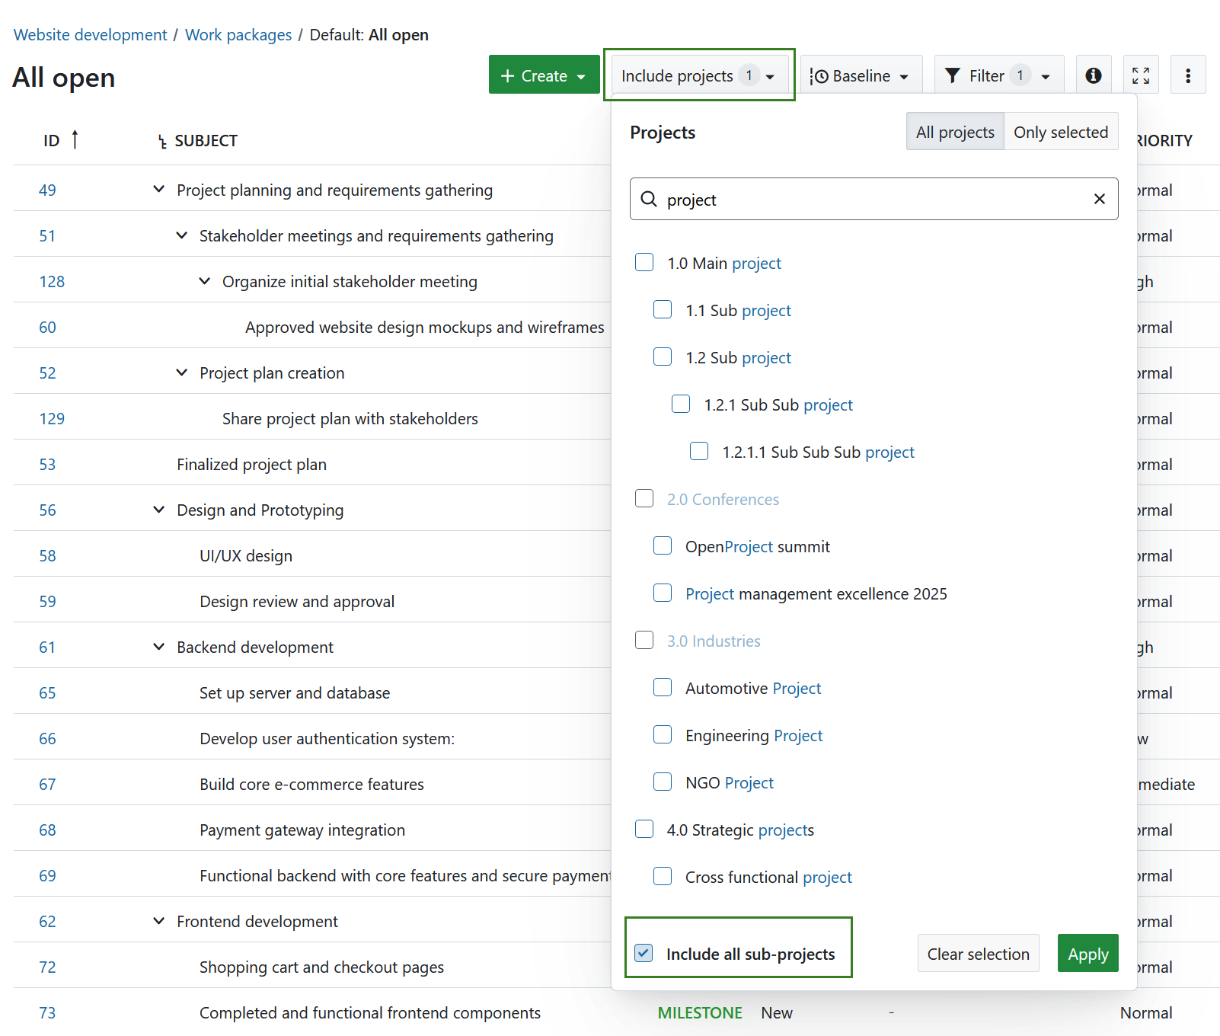Switch to the All projects tab
The image size is (1220, 1036).
click(954, 131)
